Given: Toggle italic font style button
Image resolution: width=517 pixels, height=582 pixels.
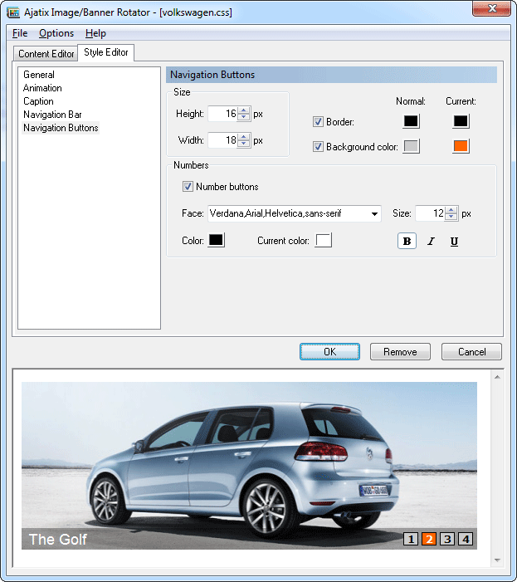Looking at the screenshot, I should (431, 242).
